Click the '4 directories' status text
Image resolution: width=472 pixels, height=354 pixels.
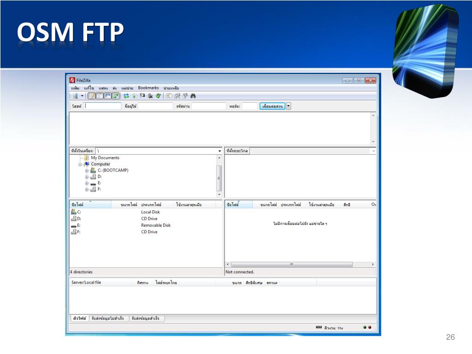point(81,272)
